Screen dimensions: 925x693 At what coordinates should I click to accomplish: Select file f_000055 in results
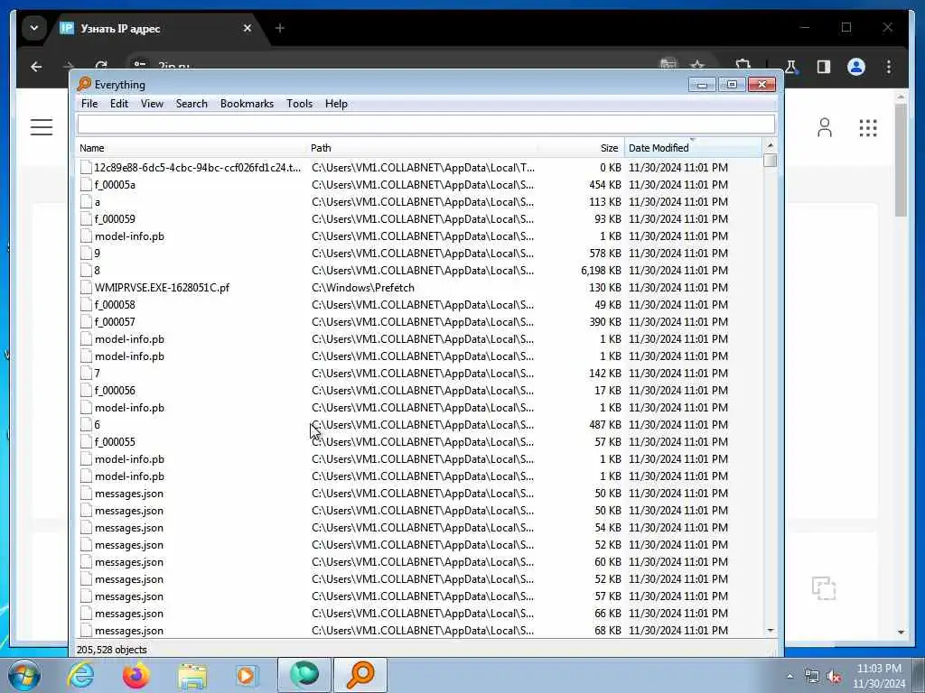click(x=115, y=441)
